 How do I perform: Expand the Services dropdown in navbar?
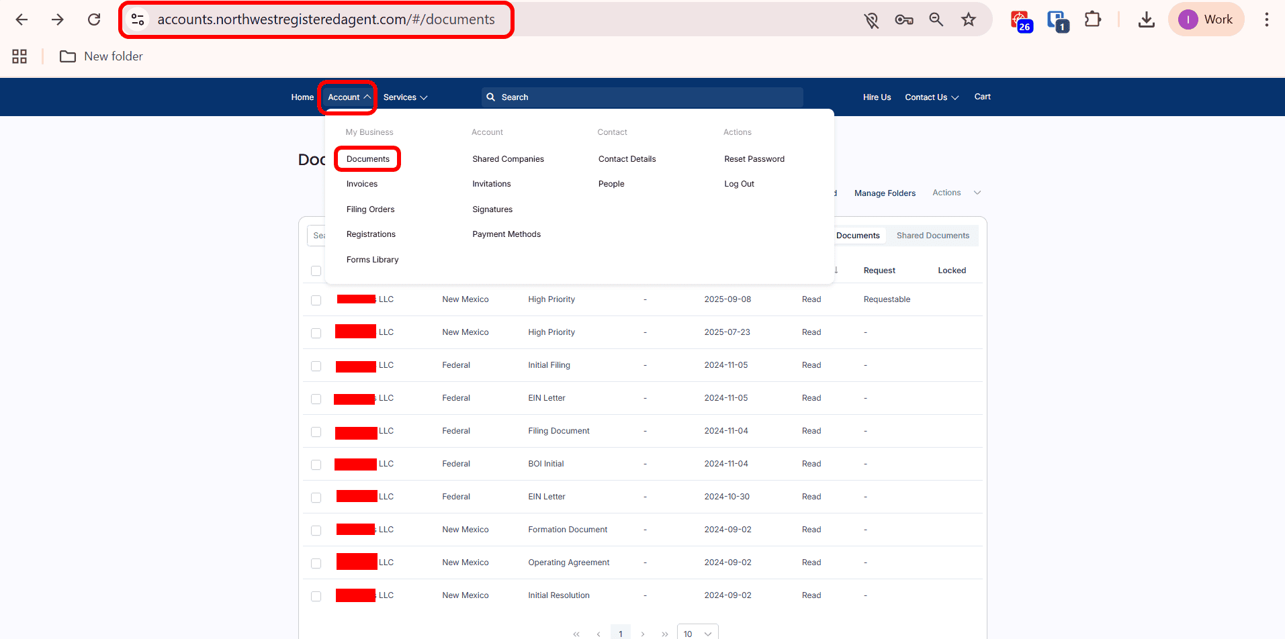405,97
